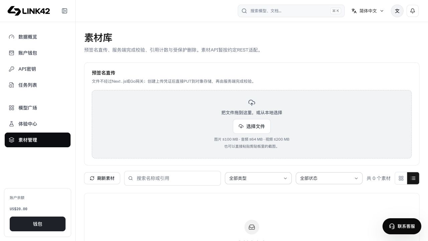Open 任务列表 sidebar item
Viewport: 428px width, 241px height.
pos(37,85)
